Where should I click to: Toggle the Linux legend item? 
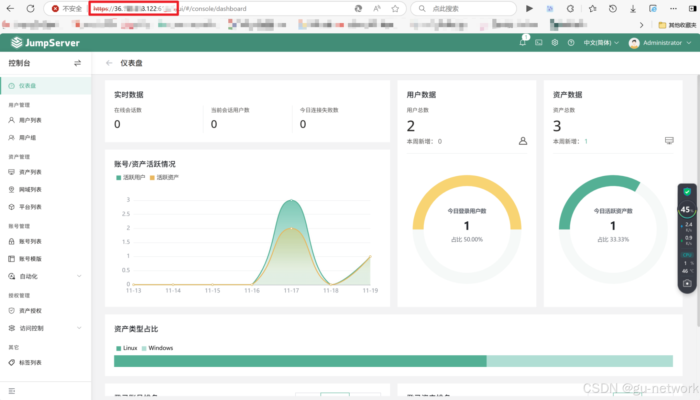click(x=127, y=348)
